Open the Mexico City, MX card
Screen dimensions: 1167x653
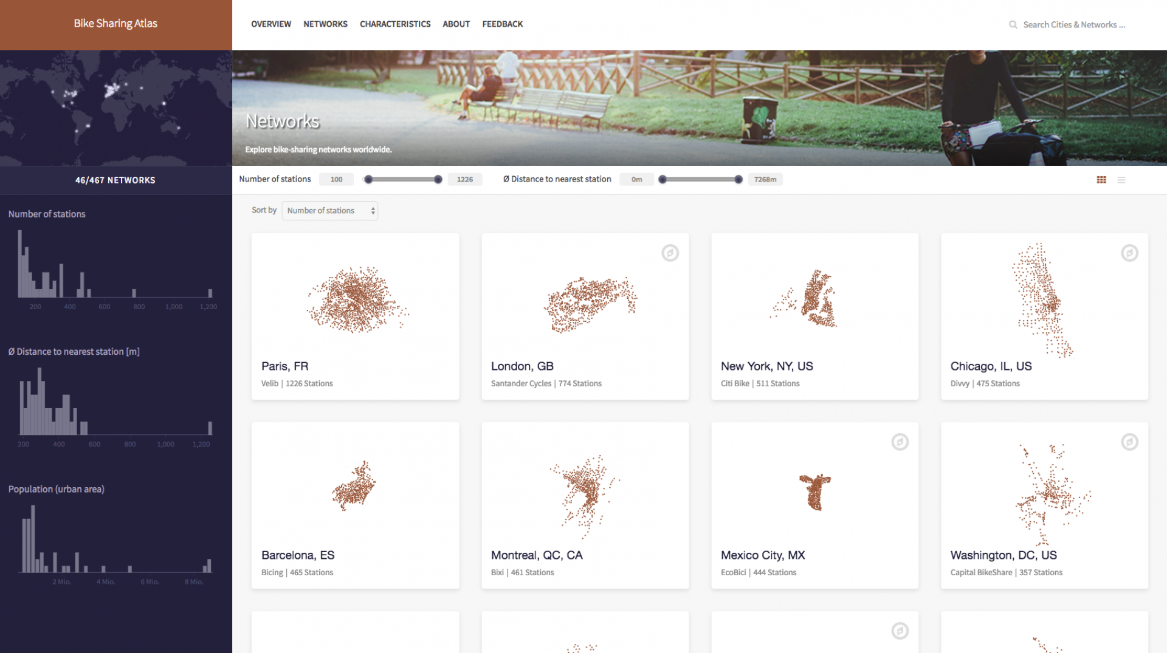pyautogui.click(x=814, y=505)
